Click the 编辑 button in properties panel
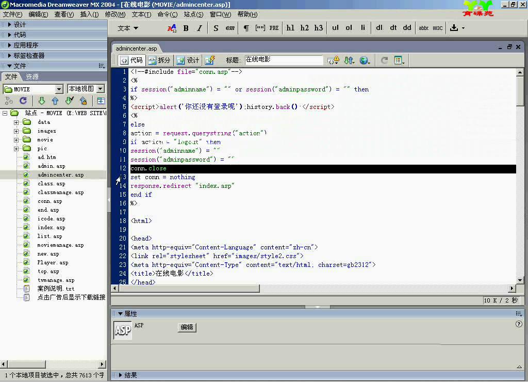528x382 pixels. [x=187, y=327]
